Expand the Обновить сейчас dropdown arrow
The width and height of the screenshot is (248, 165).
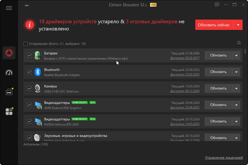[238, 25]
